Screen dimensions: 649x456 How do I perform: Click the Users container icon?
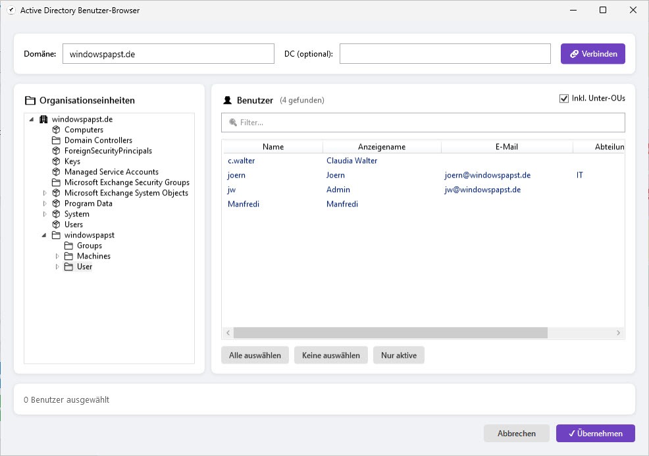[x=57, y=224]
